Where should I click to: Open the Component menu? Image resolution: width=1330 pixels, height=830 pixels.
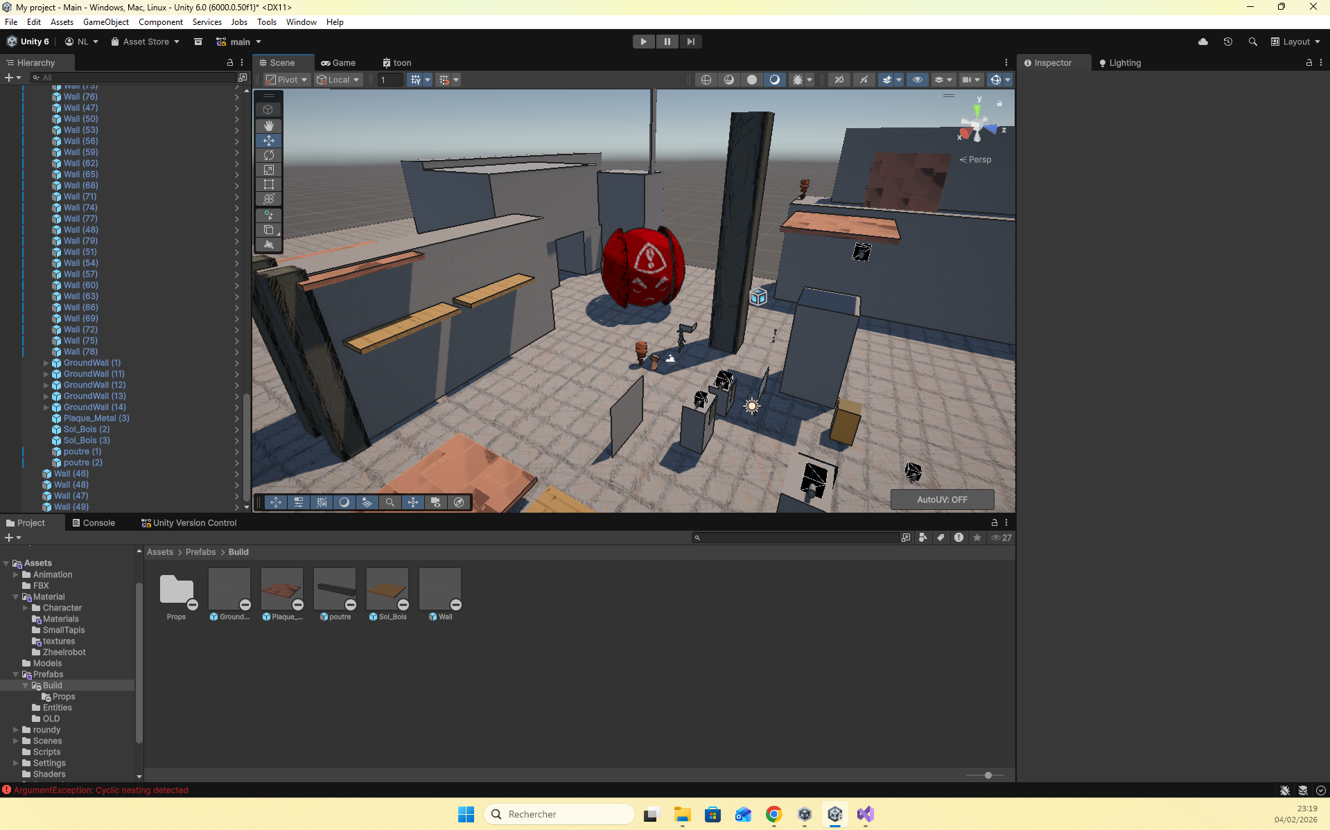(x=161, y=22)
